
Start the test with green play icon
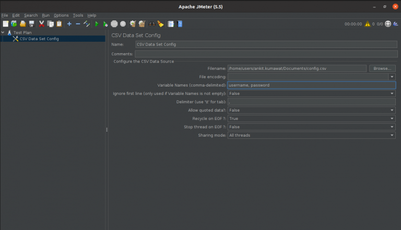pyautogui.click(x=97, y=24)
